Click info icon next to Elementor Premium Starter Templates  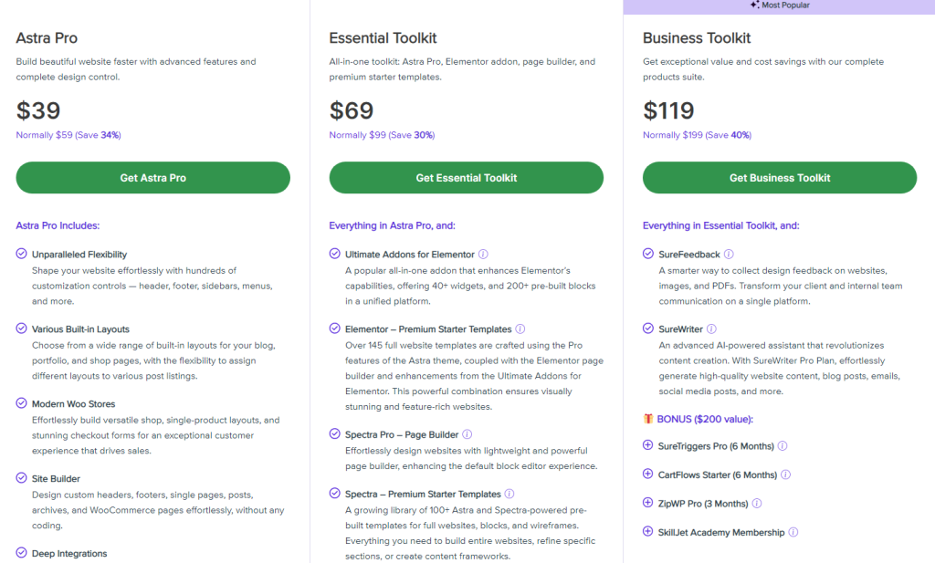coord(520,329)
